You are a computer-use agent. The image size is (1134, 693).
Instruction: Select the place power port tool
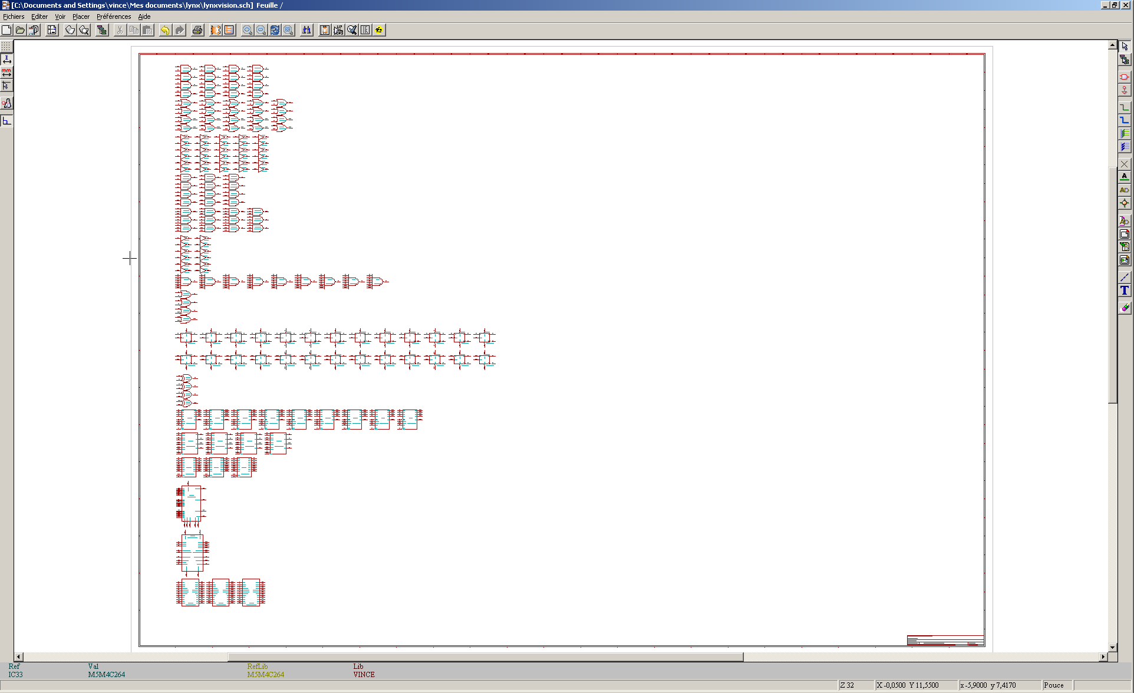point(1125,90)
